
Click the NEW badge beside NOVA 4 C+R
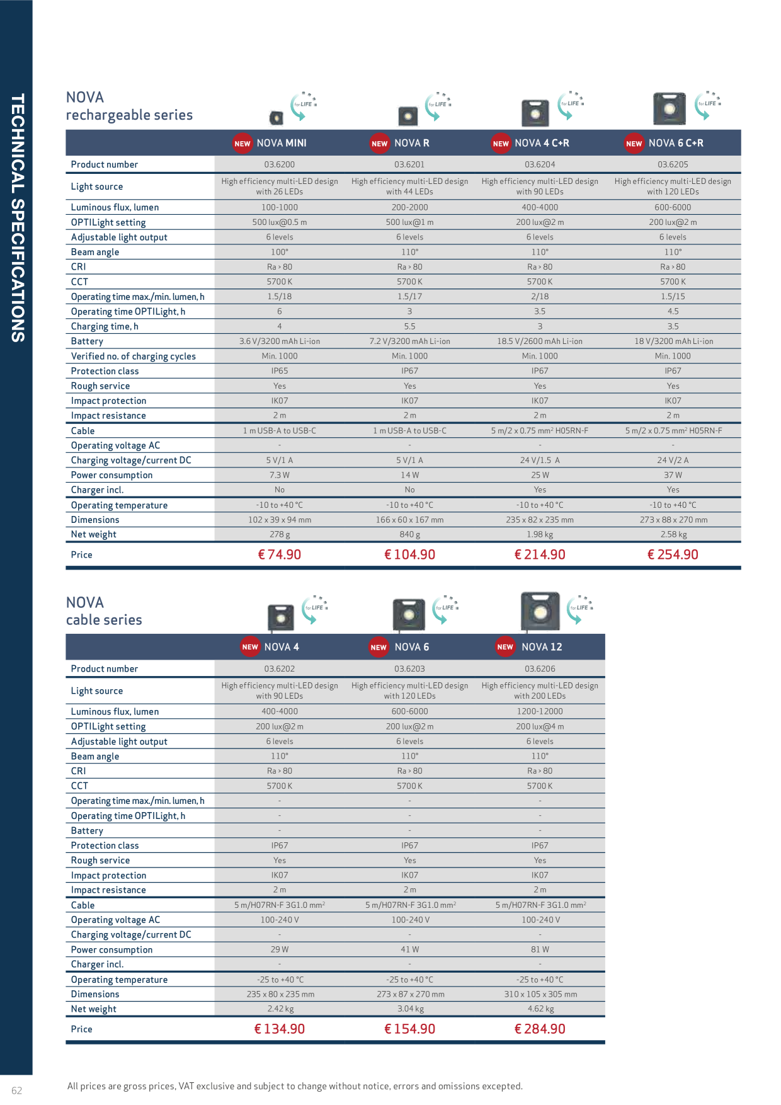pos(501,143)
